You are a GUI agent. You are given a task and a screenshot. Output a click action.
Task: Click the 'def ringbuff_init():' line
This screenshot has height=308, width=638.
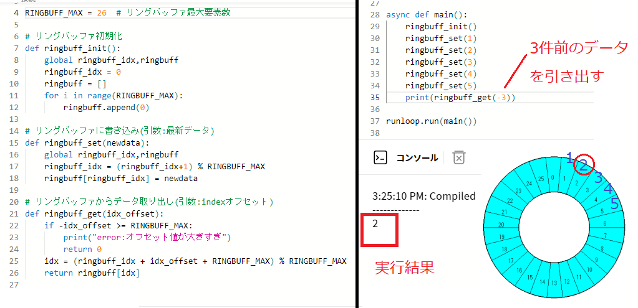click(72, 48)
